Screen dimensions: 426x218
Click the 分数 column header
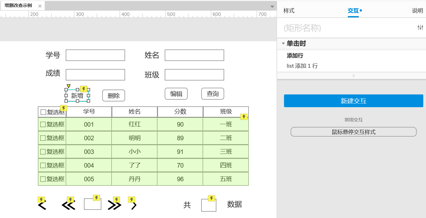coord(180,112)
